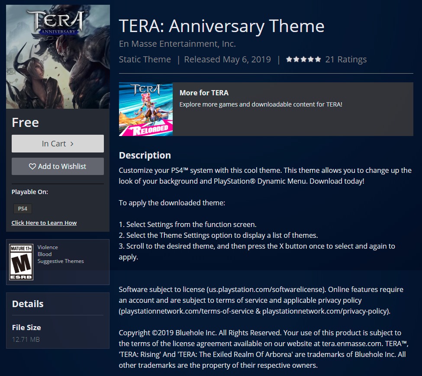
Task: Click the chevron arrow beside In Cart
Action: coord(72,144)
